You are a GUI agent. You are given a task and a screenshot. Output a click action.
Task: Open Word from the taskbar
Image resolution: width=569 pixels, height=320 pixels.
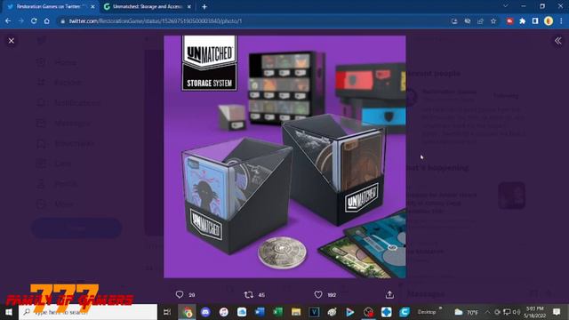260,312
